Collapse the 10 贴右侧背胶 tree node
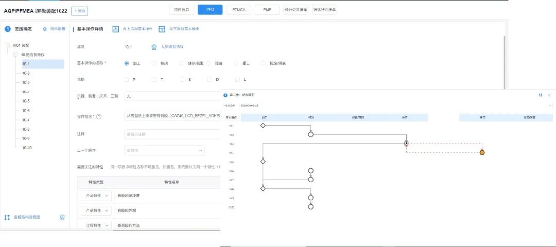The width and height of the screenshot is (556, 247). click(15, 55)
